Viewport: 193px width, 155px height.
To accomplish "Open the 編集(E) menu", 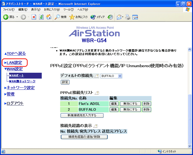I will (23, 10).
